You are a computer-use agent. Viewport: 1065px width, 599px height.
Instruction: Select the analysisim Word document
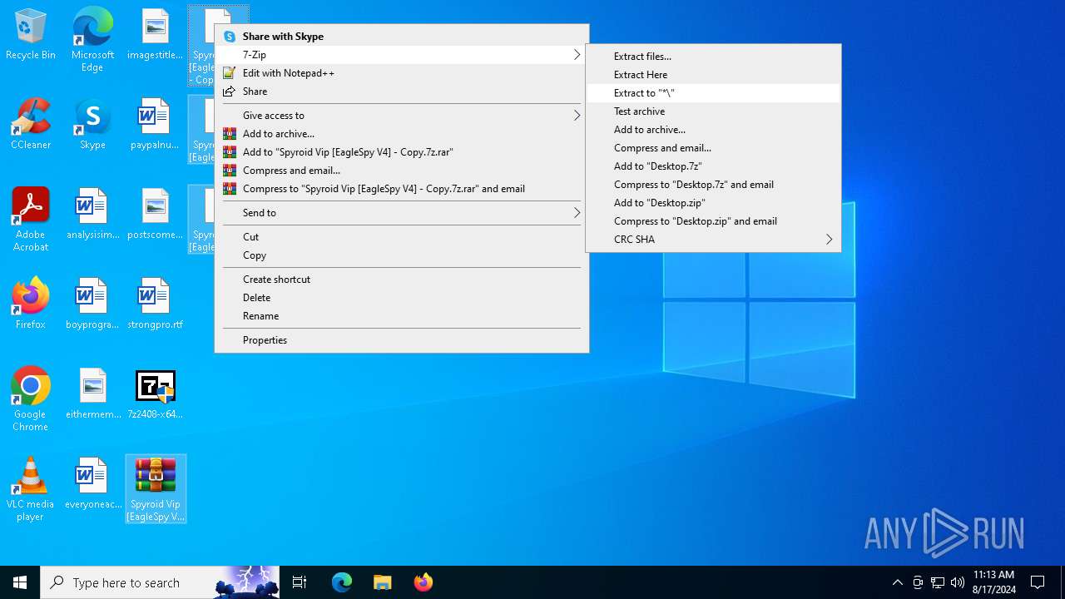[x=92, y=215]
